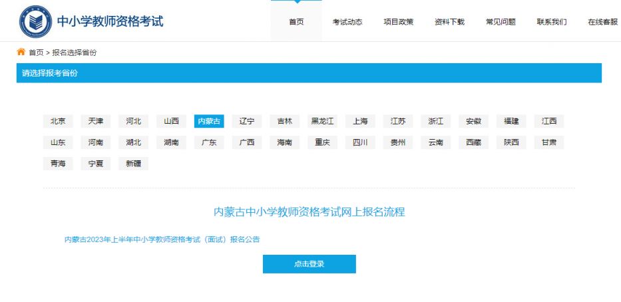Pick 湖北 as the exam province
Viewport: 621px width, 302px height.
tap(134, 142)
